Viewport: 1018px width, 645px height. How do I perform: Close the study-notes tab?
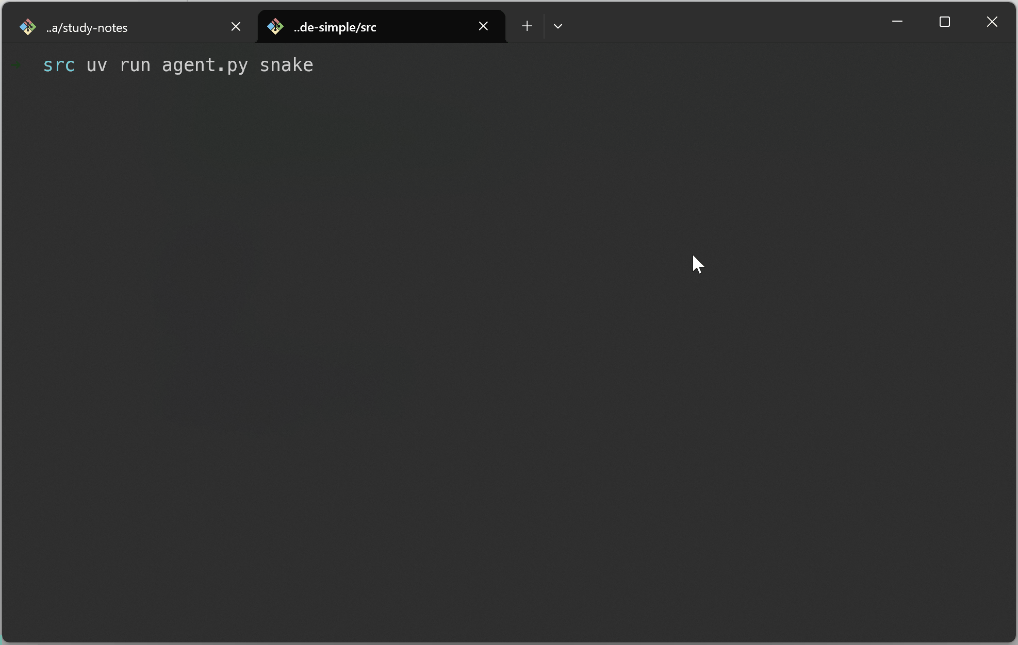236,27
